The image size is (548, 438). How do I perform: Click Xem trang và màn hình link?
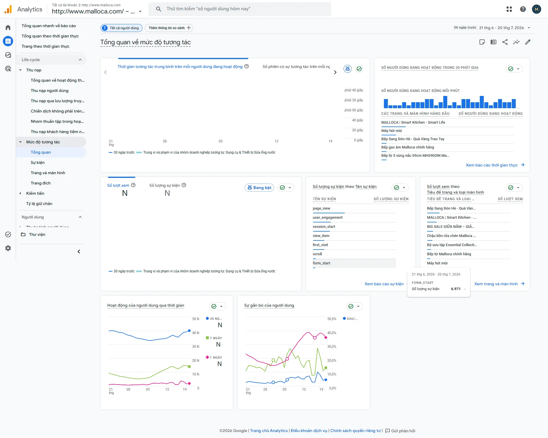[x=499, y=284]
